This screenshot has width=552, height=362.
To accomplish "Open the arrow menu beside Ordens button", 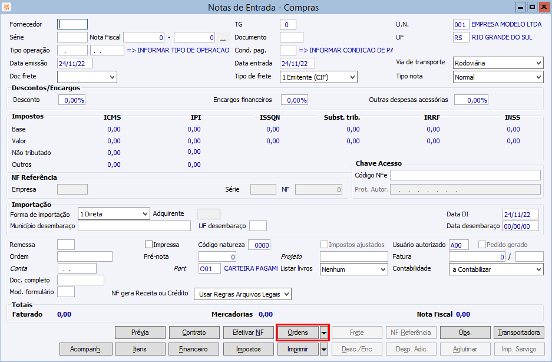I will pyautogui.click(x=324, y=333).
